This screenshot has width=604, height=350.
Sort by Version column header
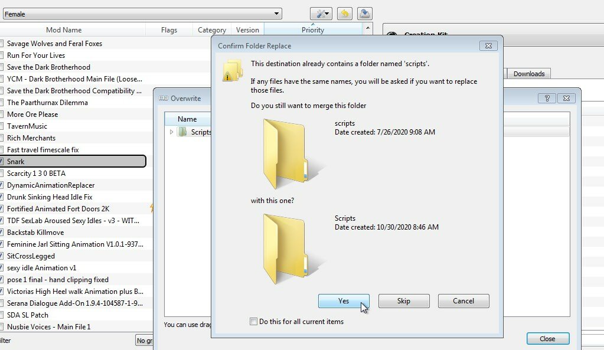247,30
